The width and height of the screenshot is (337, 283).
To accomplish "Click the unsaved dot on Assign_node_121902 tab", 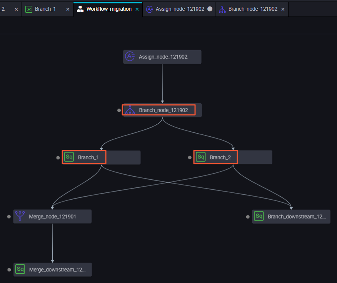I will coord(210,9).
